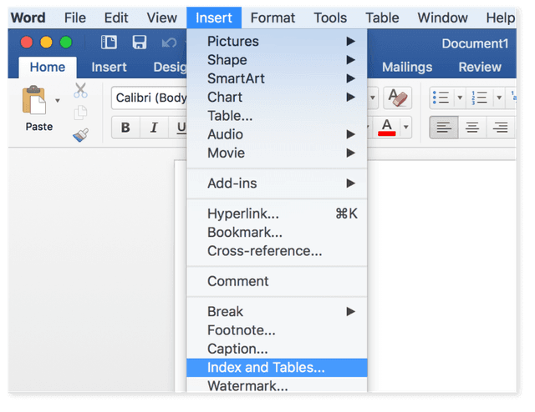This screenshot has height=412, width=535.
Task: Click the Calibri (Body) font name field
Action: click(150, 98)
